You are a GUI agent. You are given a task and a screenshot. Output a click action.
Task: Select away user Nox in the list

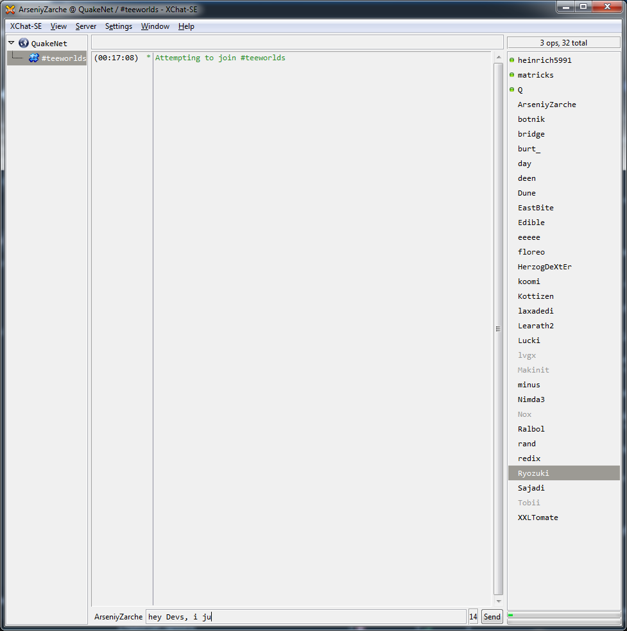coord(563,414)
